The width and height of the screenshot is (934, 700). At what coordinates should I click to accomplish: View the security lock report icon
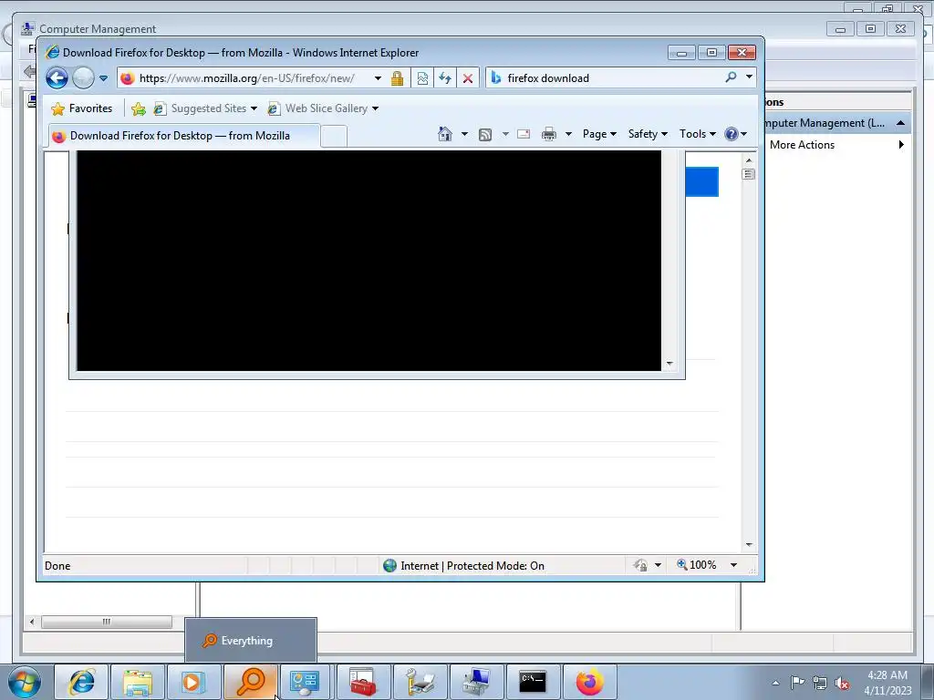398,78
